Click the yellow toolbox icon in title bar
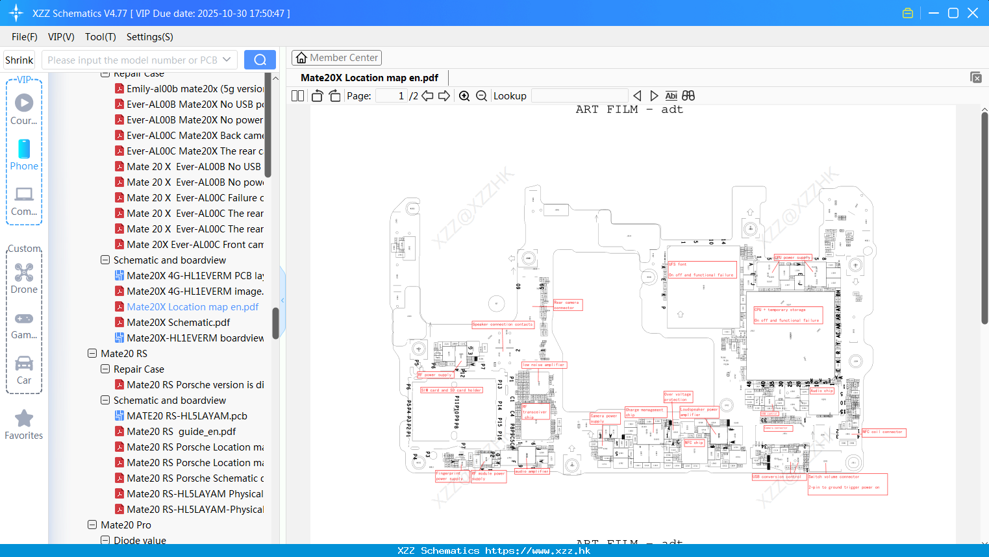989x557 pixels. pyautogui.click(x=908, y=13)
